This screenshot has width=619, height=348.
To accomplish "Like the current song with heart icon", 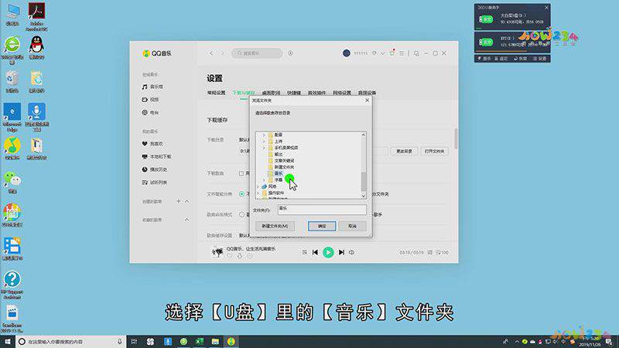I will pos(229,257).
